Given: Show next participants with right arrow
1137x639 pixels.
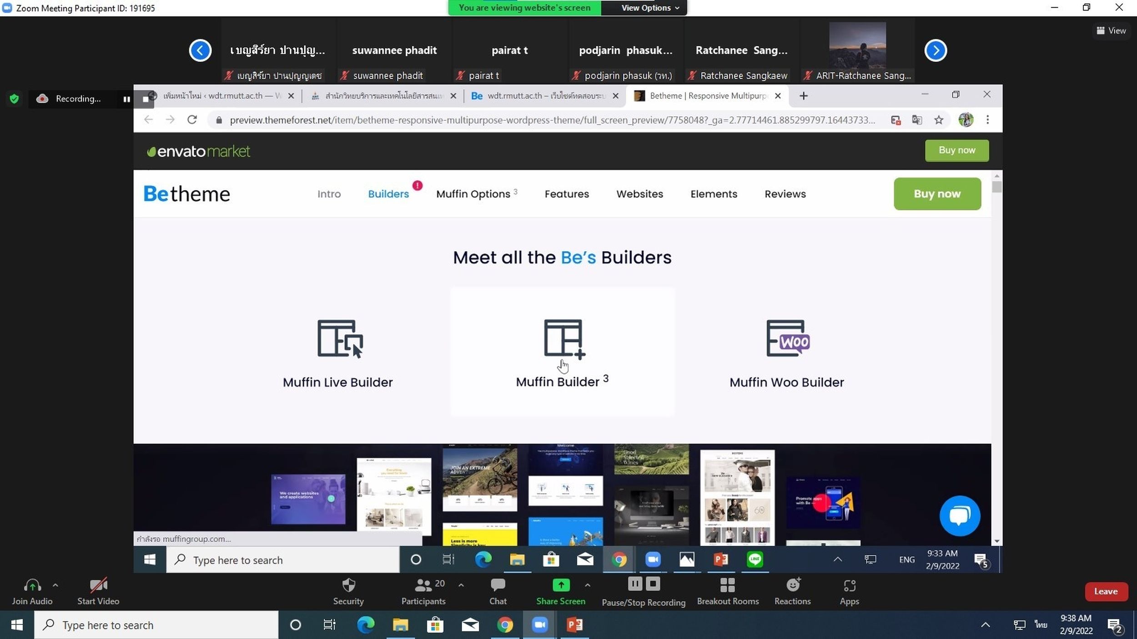Looking at the screenshot, I should (936, 50).
